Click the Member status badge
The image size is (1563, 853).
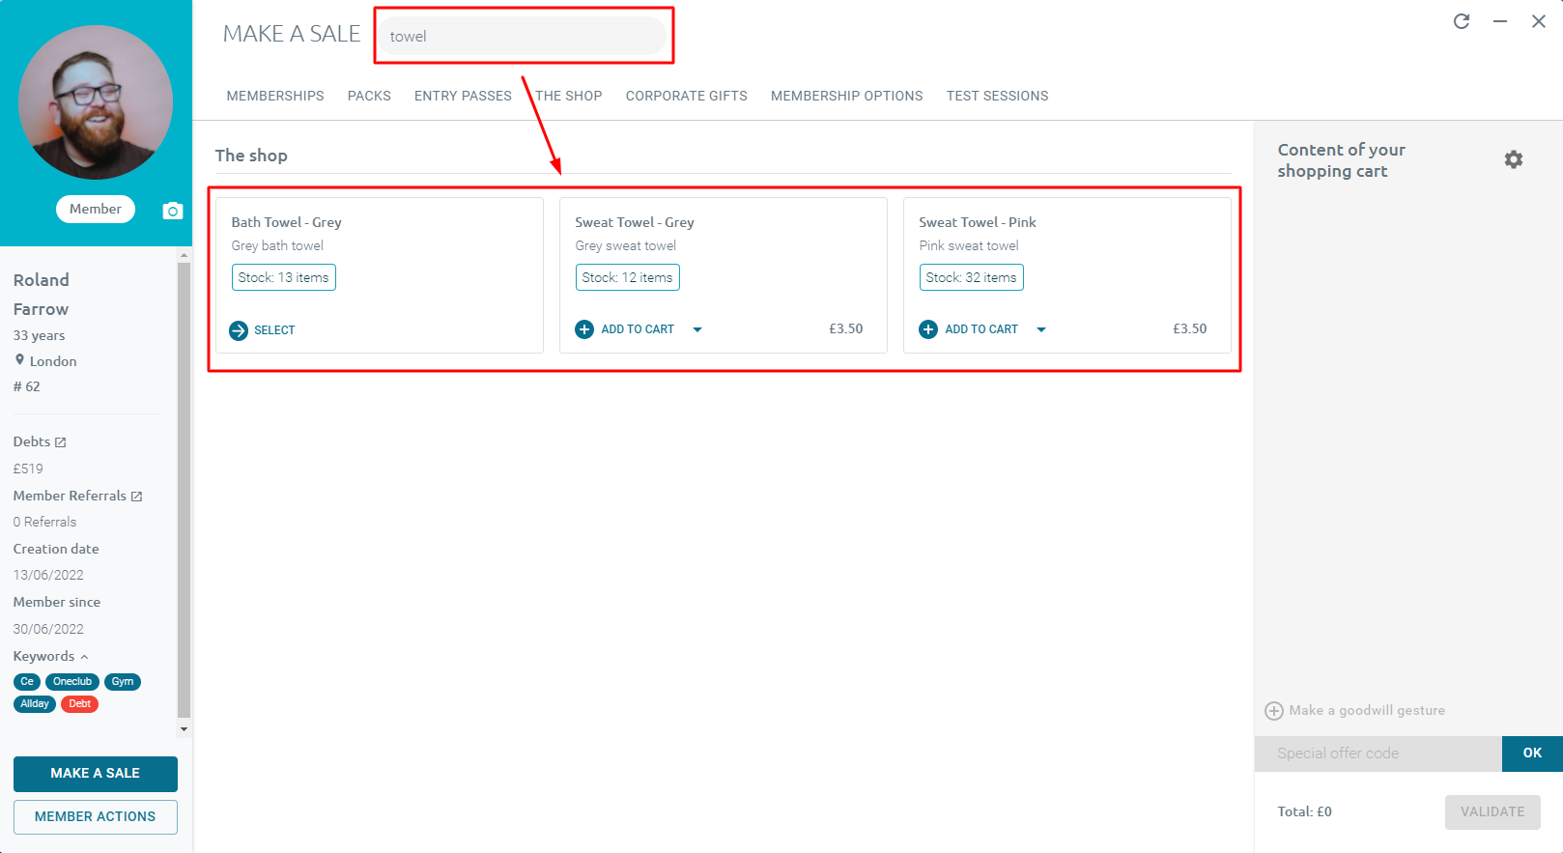(96, 210)
